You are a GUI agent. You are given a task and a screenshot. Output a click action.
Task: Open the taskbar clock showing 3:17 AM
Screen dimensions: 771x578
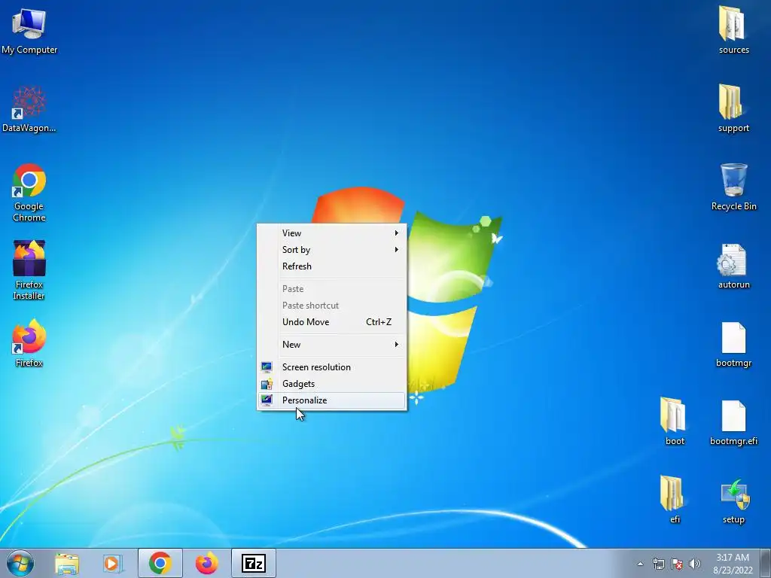733,564
